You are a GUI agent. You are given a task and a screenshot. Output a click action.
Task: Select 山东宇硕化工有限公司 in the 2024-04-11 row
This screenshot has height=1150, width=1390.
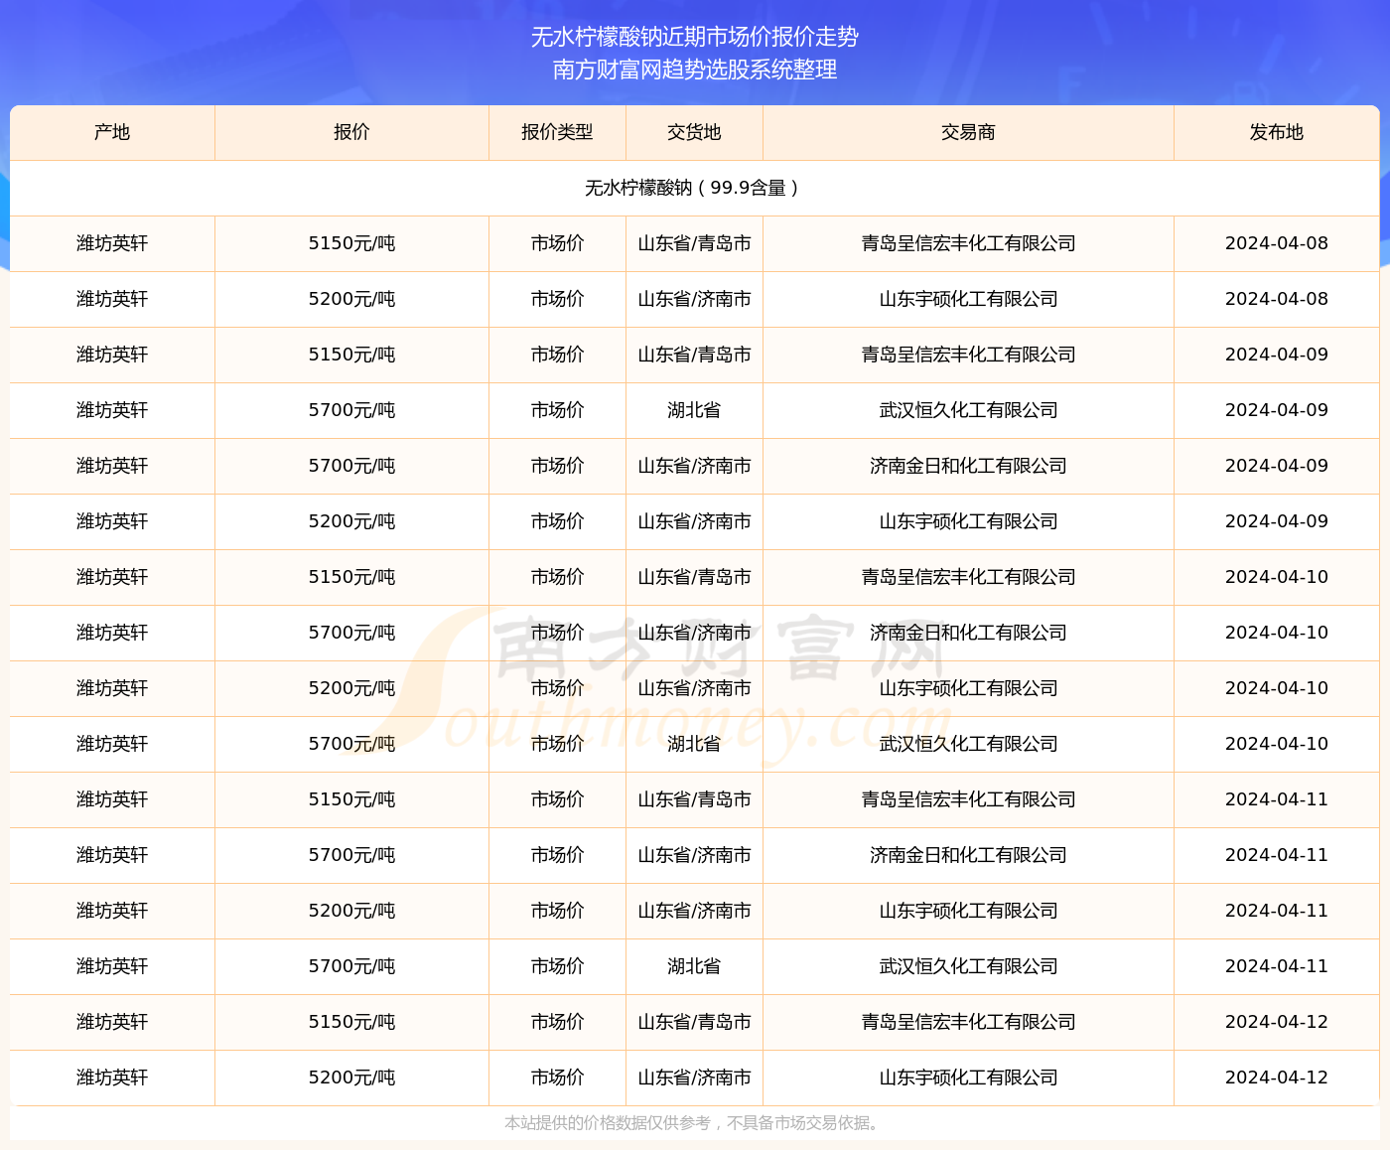coord(968,911)
